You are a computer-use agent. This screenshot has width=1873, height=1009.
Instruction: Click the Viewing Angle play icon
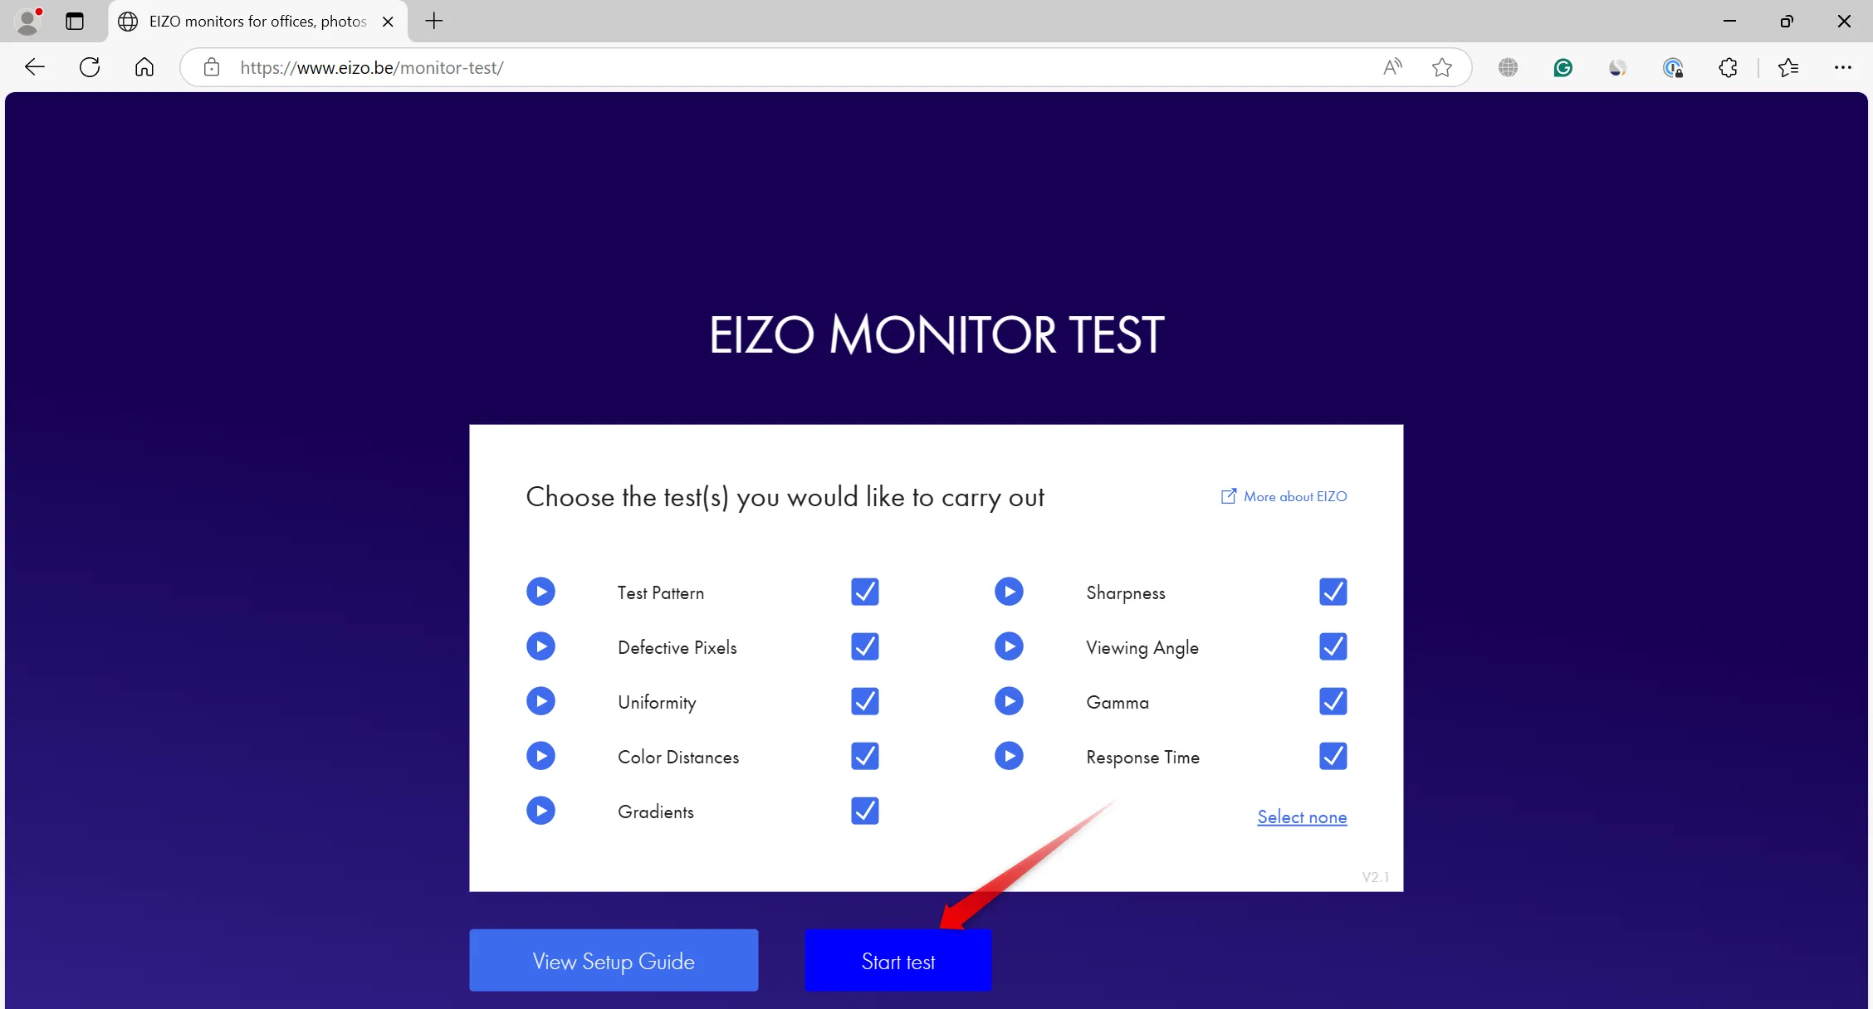1008,646
